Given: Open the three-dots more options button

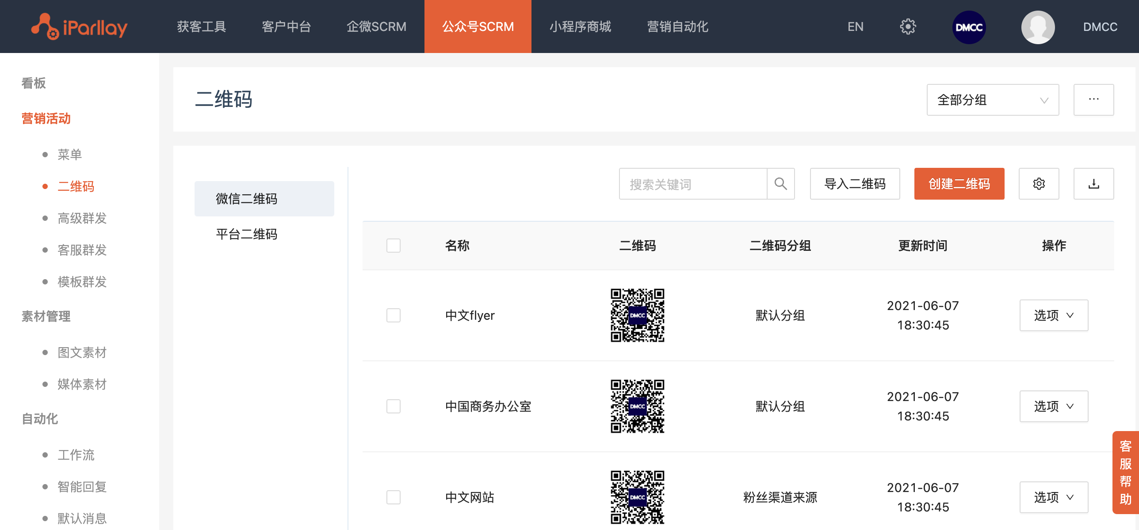Looking at the screenshot, I should coord(1093,100).
